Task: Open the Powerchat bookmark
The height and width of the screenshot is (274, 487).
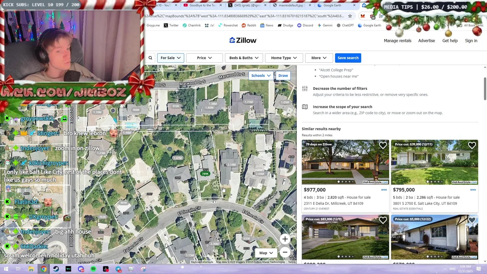Action: (228, 25)
